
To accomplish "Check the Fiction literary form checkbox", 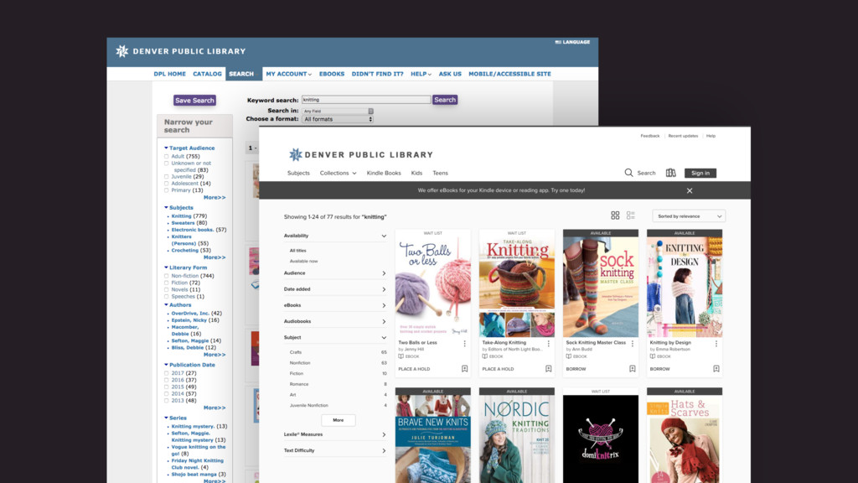I will pyautogui.click(x=167, y=283).
